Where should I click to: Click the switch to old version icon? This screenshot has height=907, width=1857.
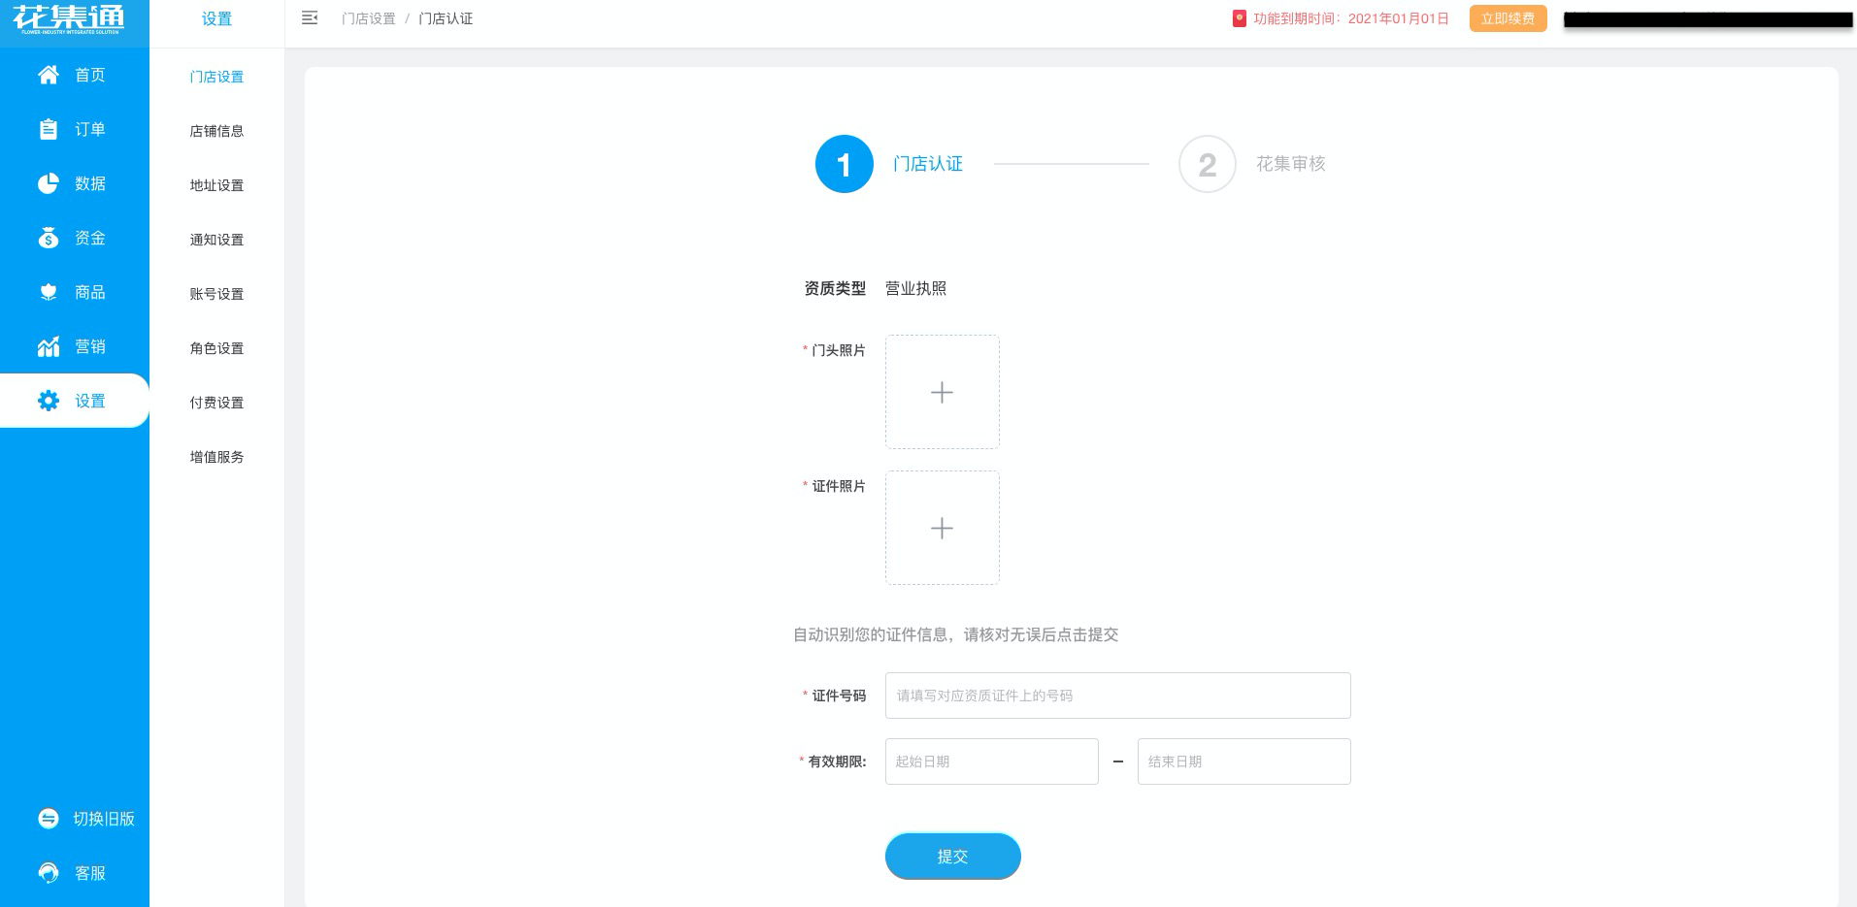(x=48, y=819)
